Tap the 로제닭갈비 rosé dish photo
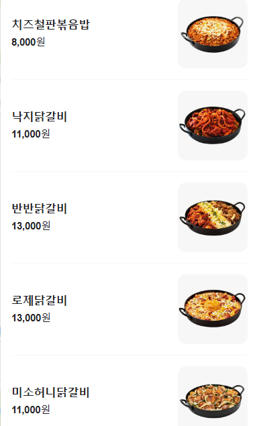 [213, 309]
